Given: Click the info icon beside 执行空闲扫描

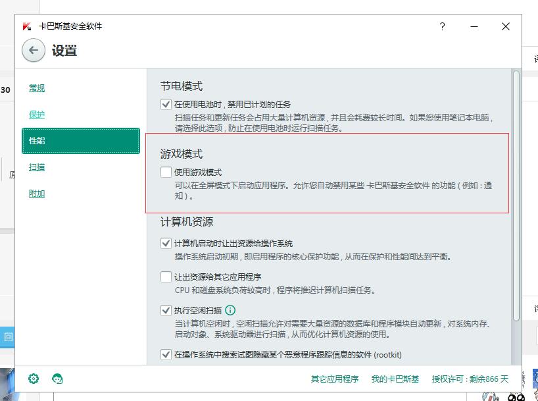Looking at the screenshot, I should click(230, 310).
